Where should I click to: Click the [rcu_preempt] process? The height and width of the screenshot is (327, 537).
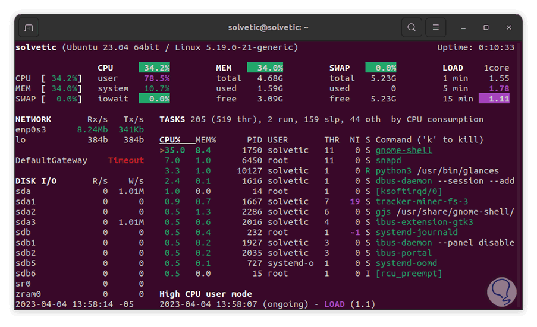click(x=409, y=274)
